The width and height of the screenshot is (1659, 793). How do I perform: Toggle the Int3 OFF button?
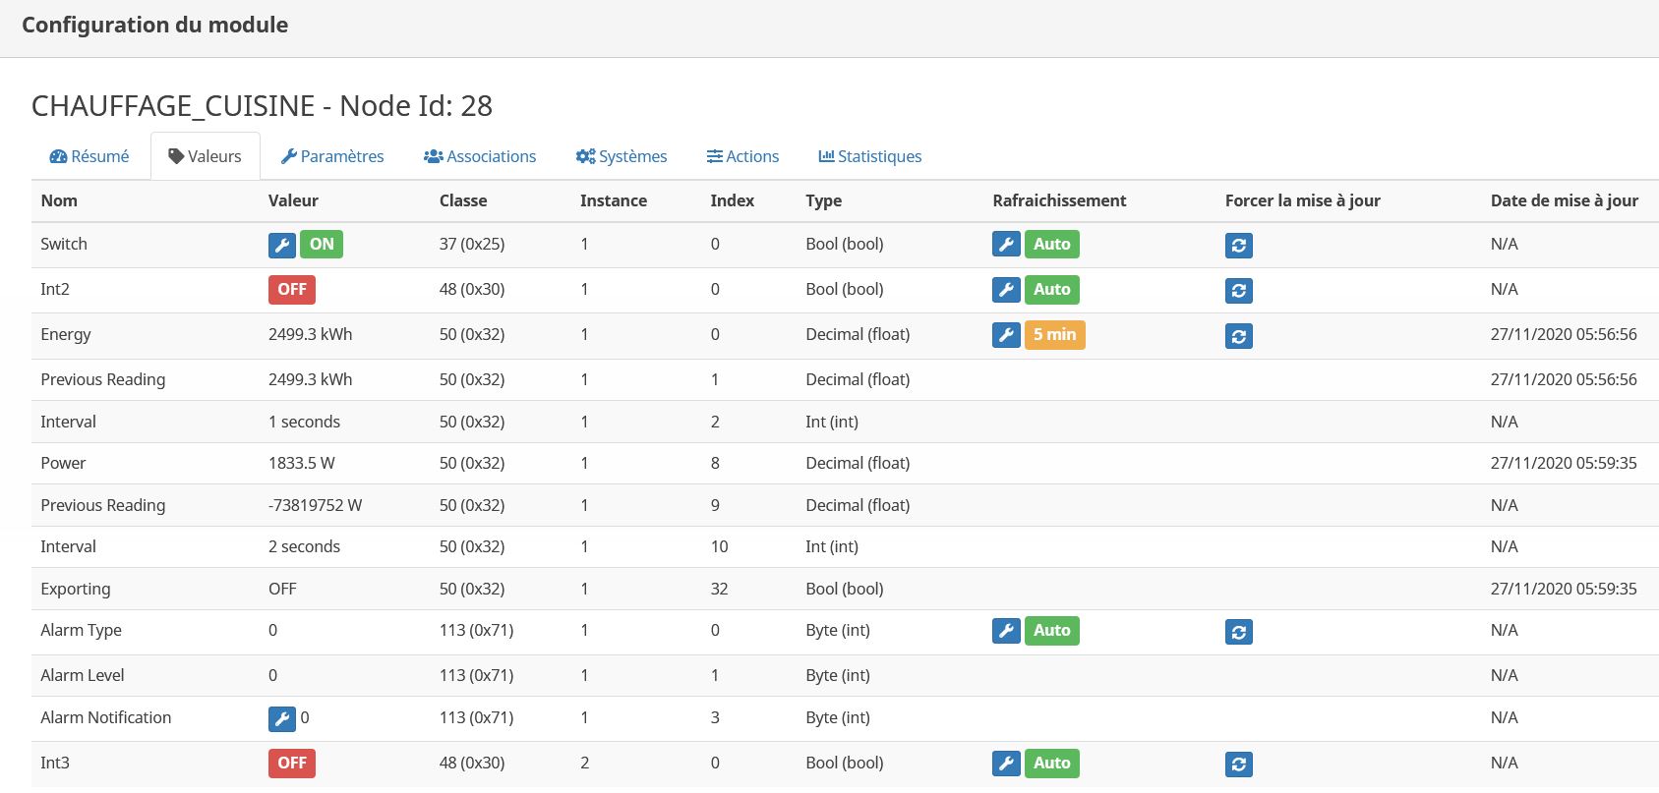click(x=291, y=764)
